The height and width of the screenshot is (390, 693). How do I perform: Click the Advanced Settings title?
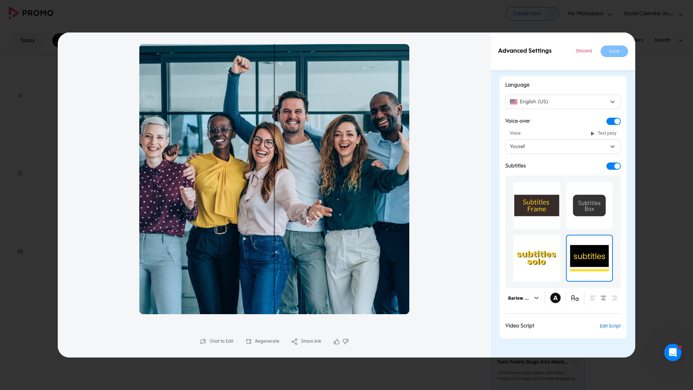(525, 51)
